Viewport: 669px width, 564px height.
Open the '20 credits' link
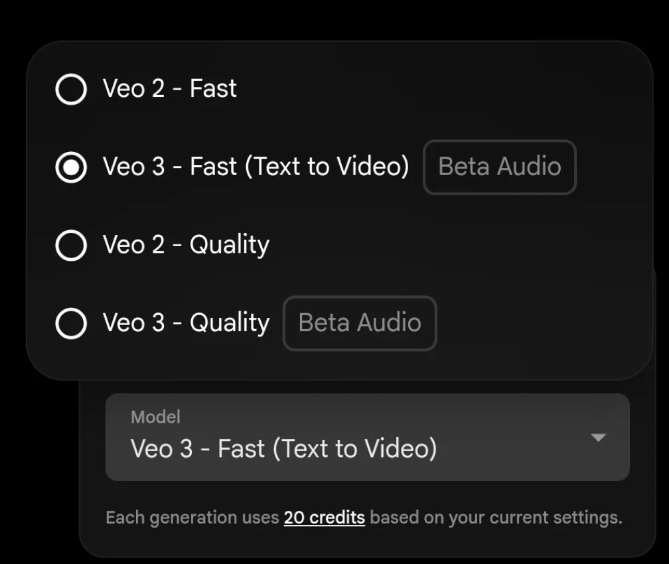click(324, 518)
